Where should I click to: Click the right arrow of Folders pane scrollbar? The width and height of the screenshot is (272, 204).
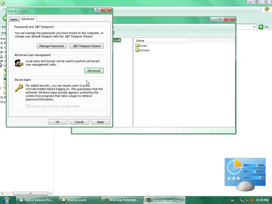point(51,194)
